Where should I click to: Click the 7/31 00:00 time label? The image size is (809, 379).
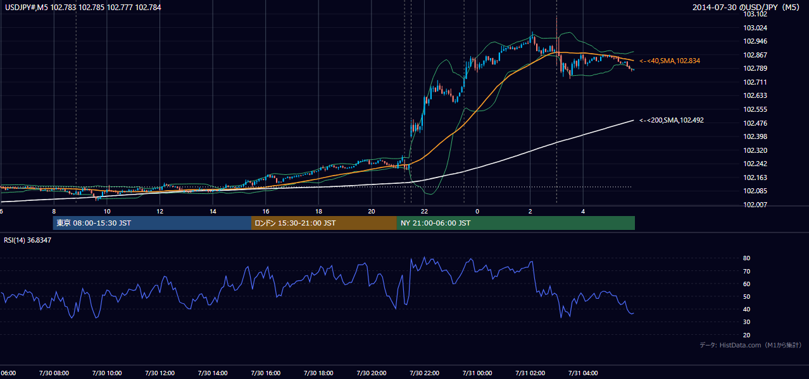477,373
